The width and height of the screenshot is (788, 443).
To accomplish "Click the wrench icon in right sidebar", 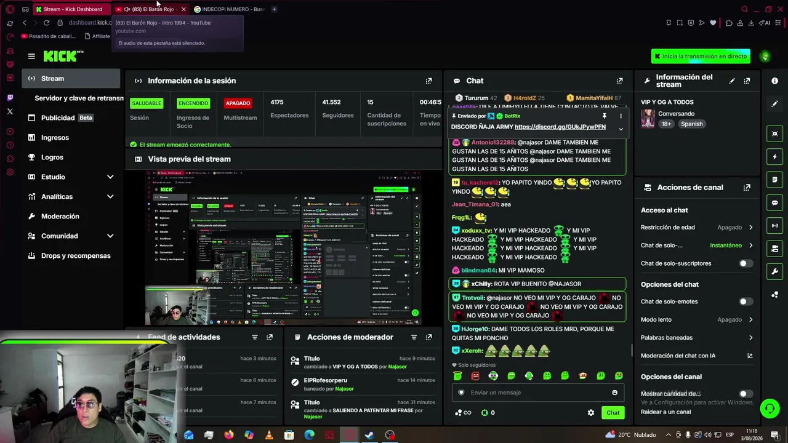I will point(774,271).
